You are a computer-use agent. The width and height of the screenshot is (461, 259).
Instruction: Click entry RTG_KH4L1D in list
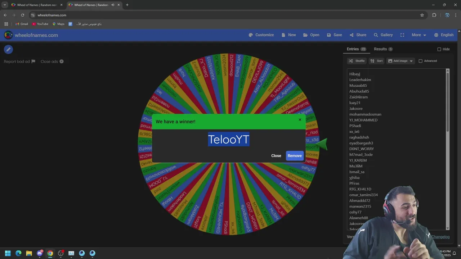(360, 189)
